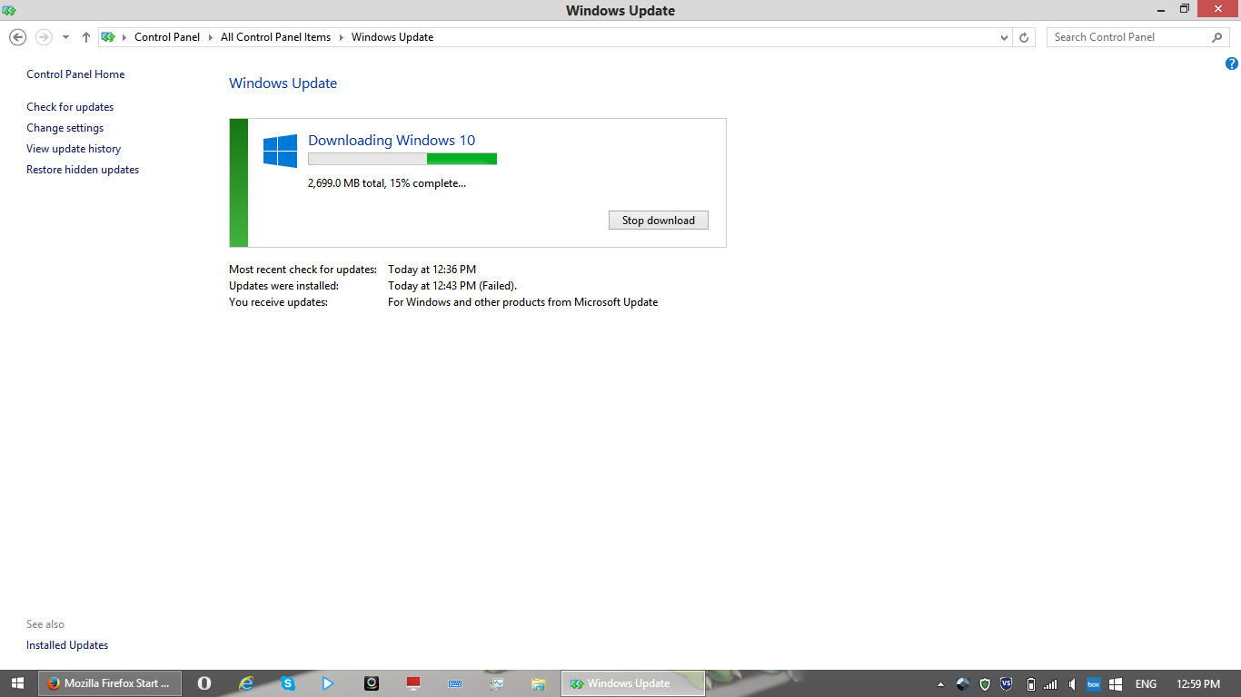Click the '2,699.0 MB total, 15% complete...' text
This screenshot has height=697, width=1241.
pos(387,183)
